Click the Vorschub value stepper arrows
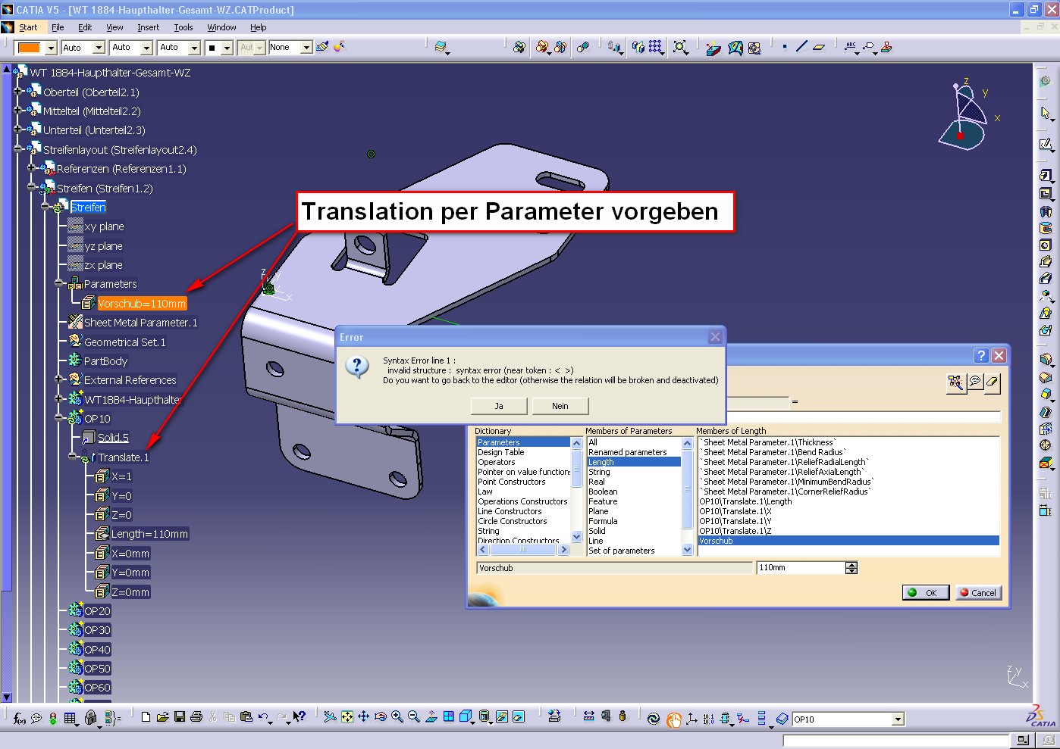The width and height of the screenshot is (1060, 749). click(851, 567)
